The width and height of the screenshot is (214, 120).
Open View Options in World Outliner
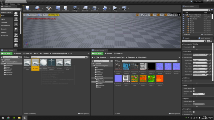(207, 34)
